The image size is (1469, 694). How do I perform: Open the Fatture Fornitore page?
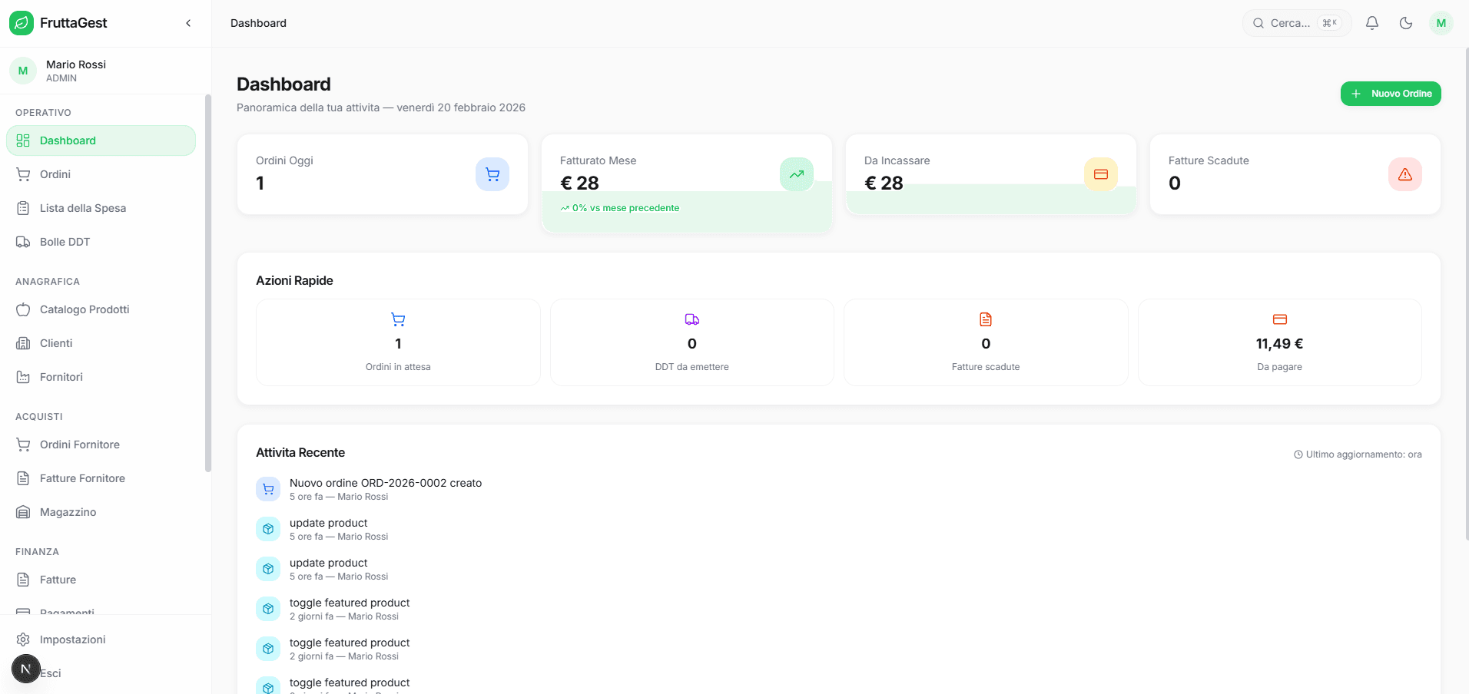tap(82, 478)
